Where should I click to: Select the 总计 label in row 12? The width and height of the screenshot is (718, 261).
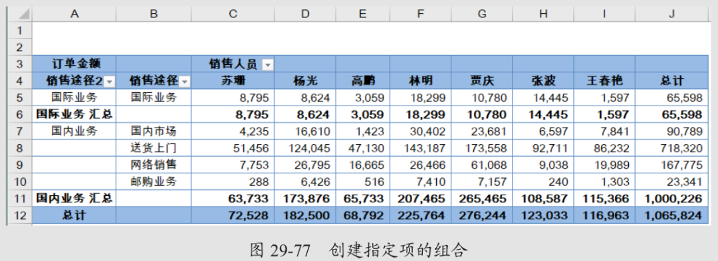74,215
